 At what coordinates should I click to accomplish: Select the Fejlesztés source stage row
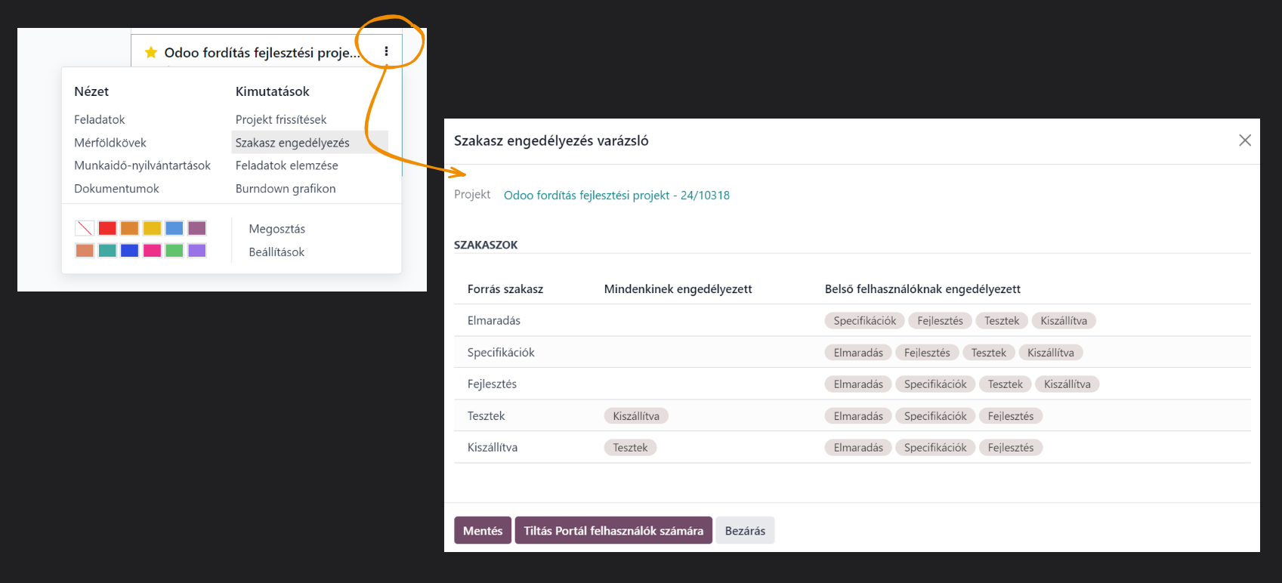pos(852,384)
